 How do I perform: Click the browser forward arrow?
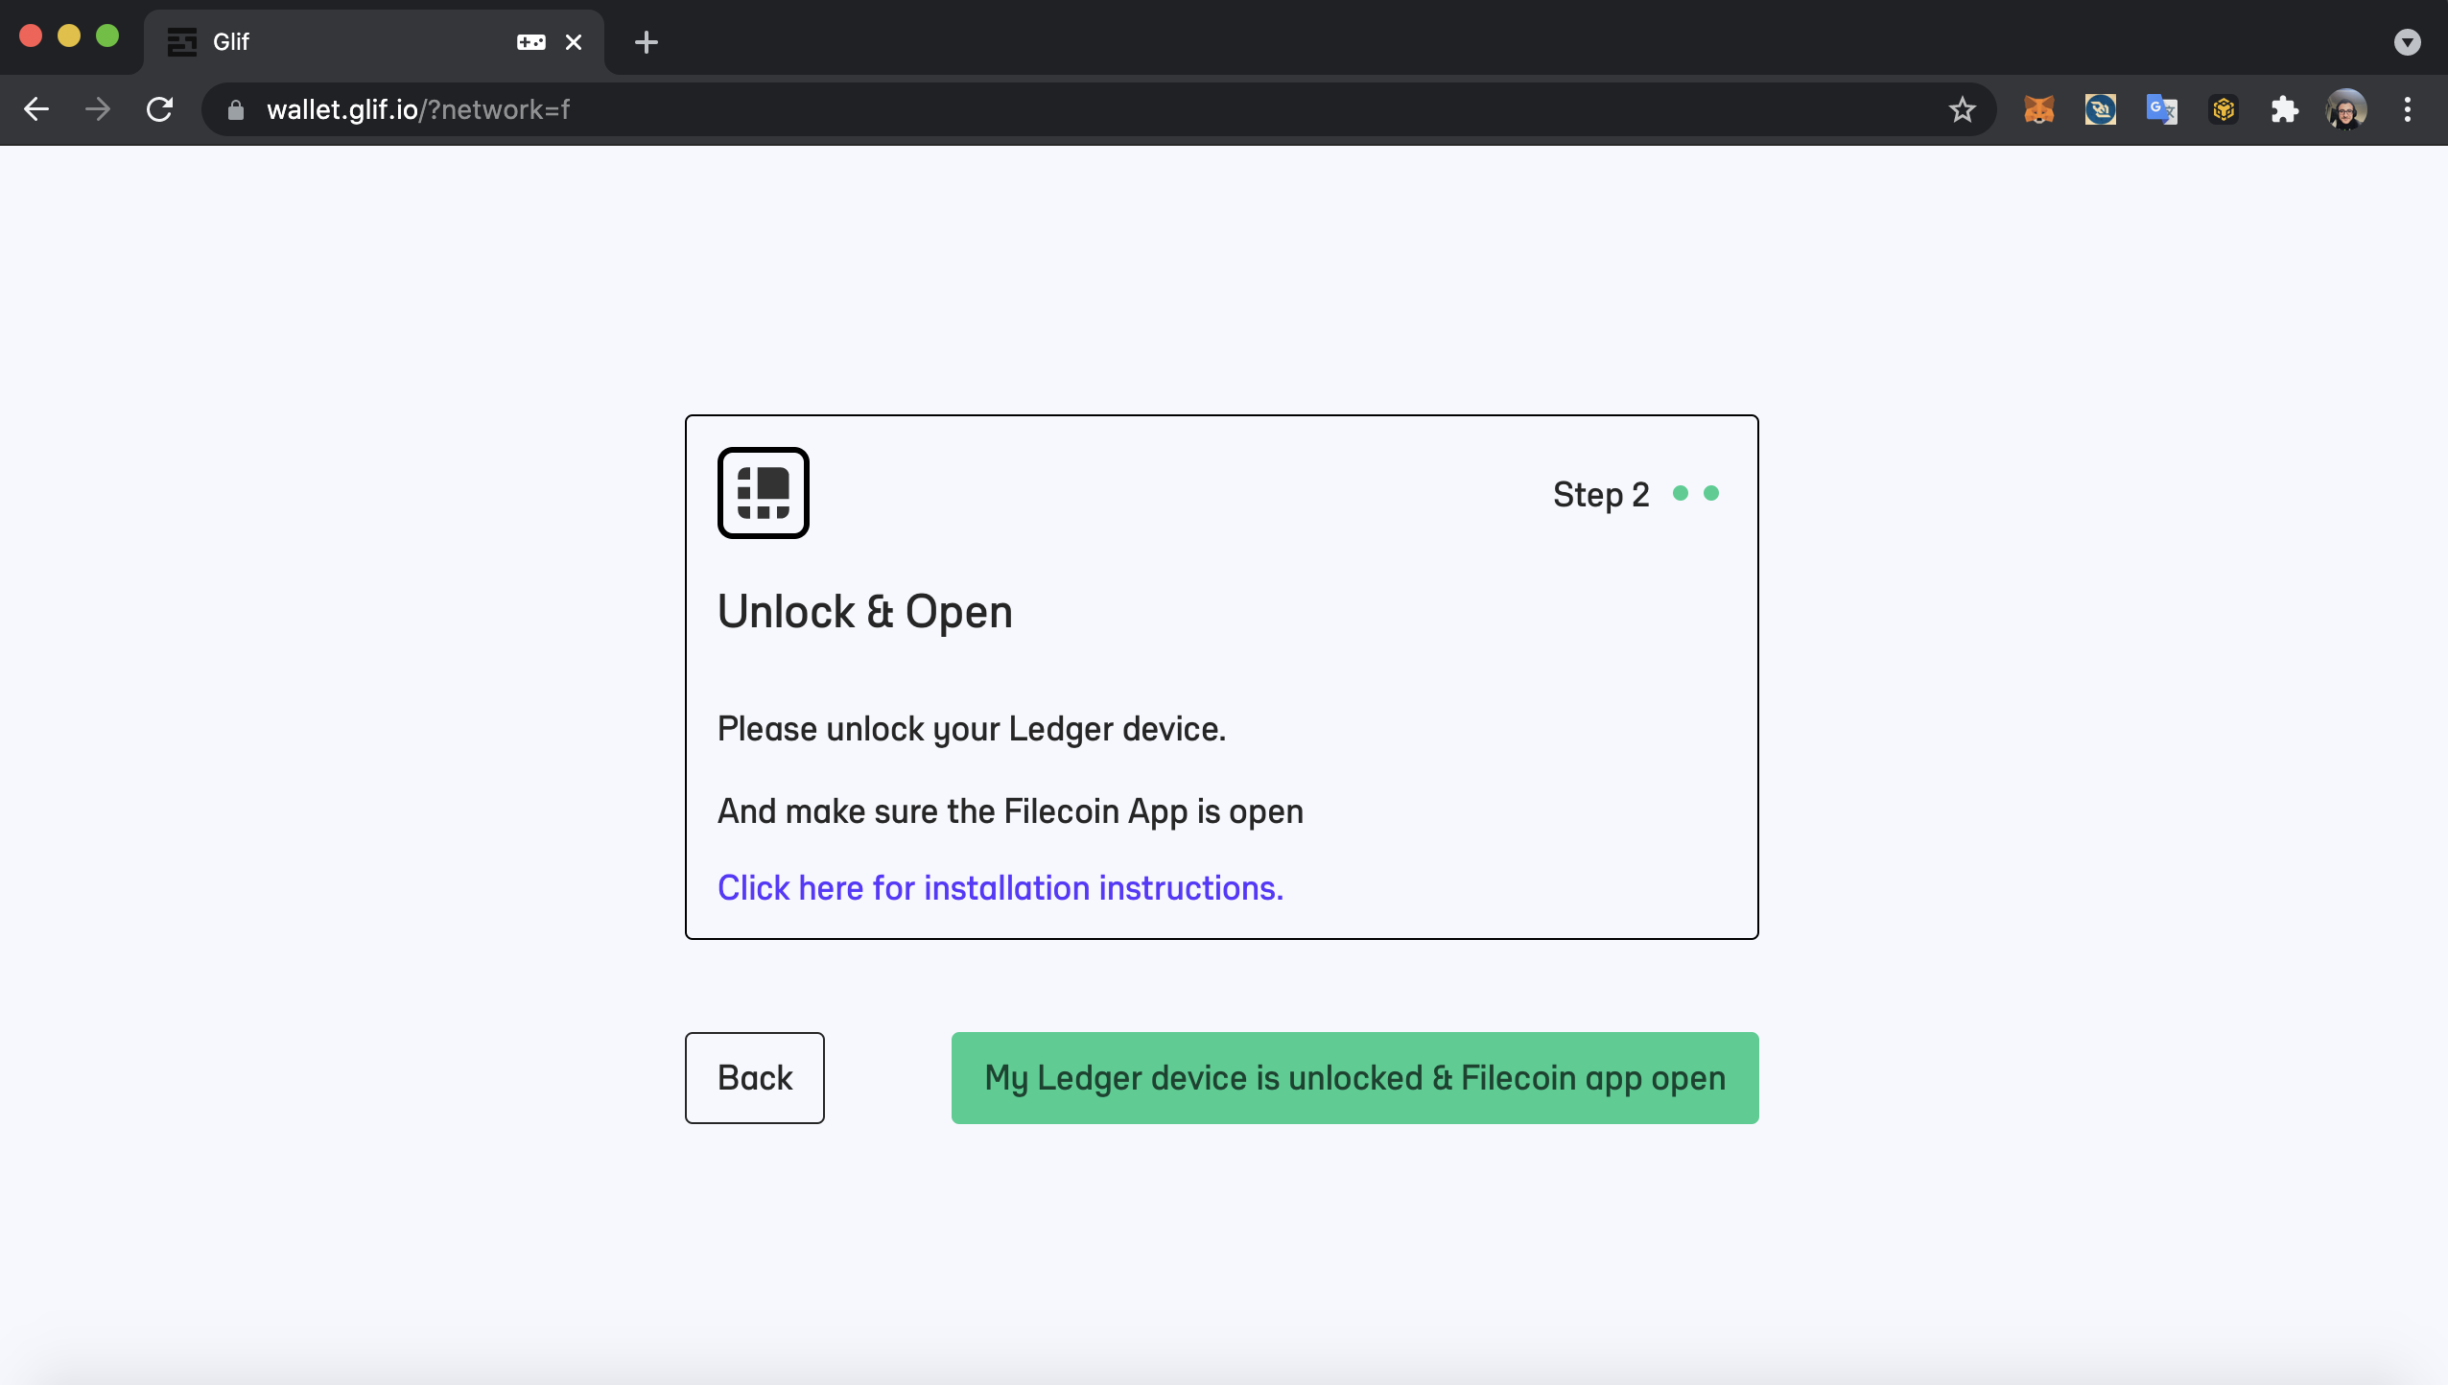(98, 109)
